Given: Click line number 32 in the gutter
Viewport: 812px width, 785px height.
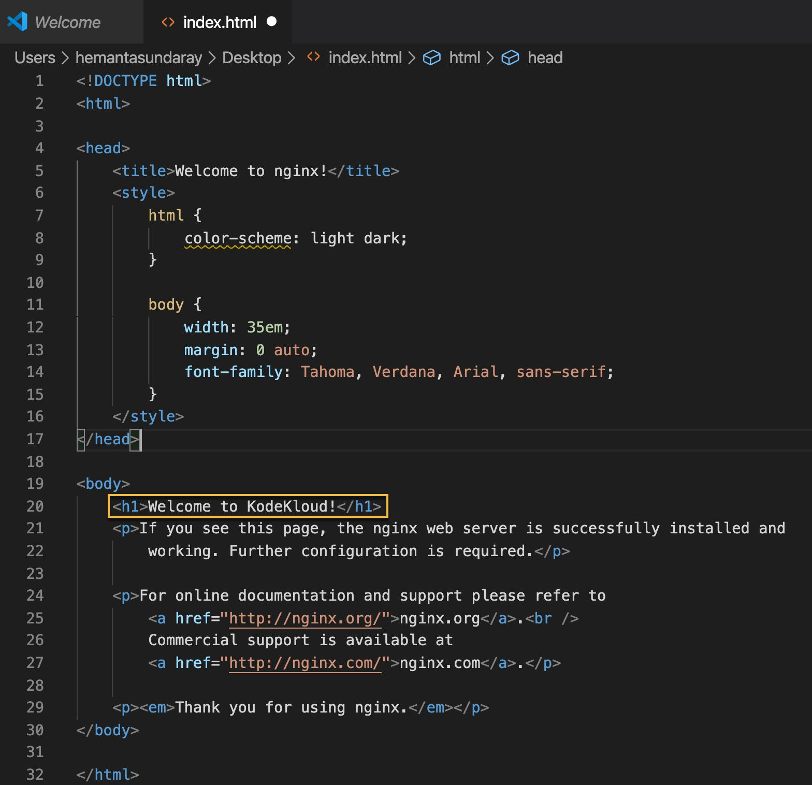Looking at the screenshot, I should coord(35,775).
